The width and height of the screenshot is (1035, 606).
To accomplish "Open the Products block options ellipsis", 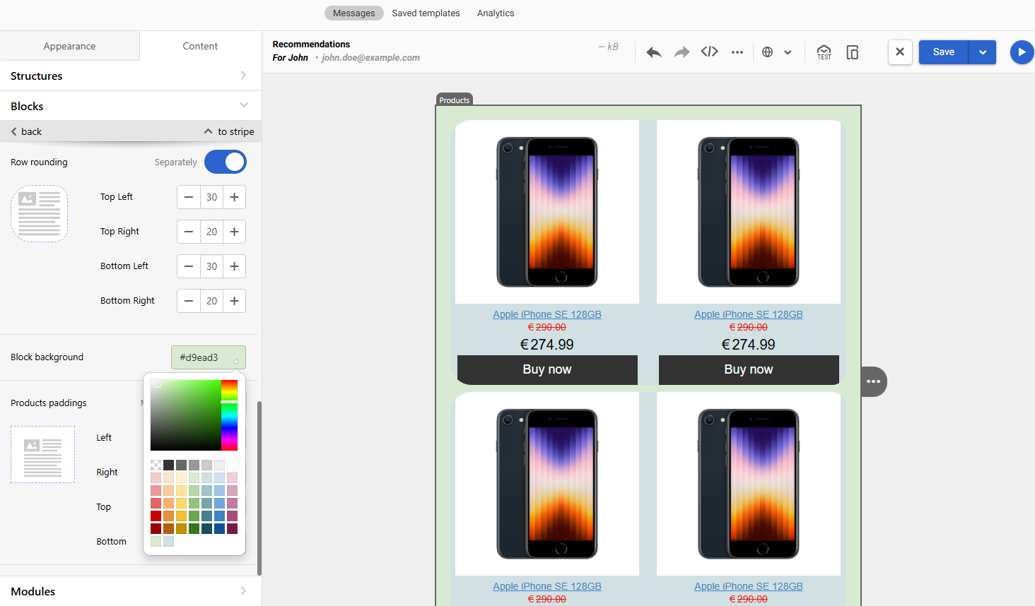I will (x=874, y=381).
